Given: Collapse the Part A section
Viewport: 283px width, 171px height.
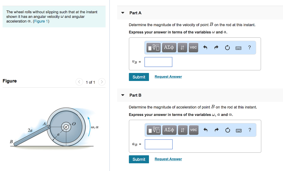Looking at the screenshot, I should pyautogui.click(x=122, y=13).
